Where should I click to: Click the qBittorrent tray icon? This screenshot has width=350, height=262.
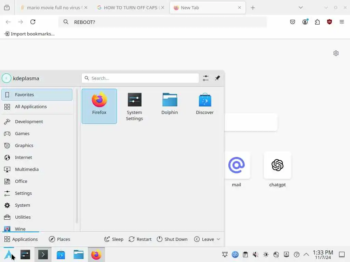(235, 254)
